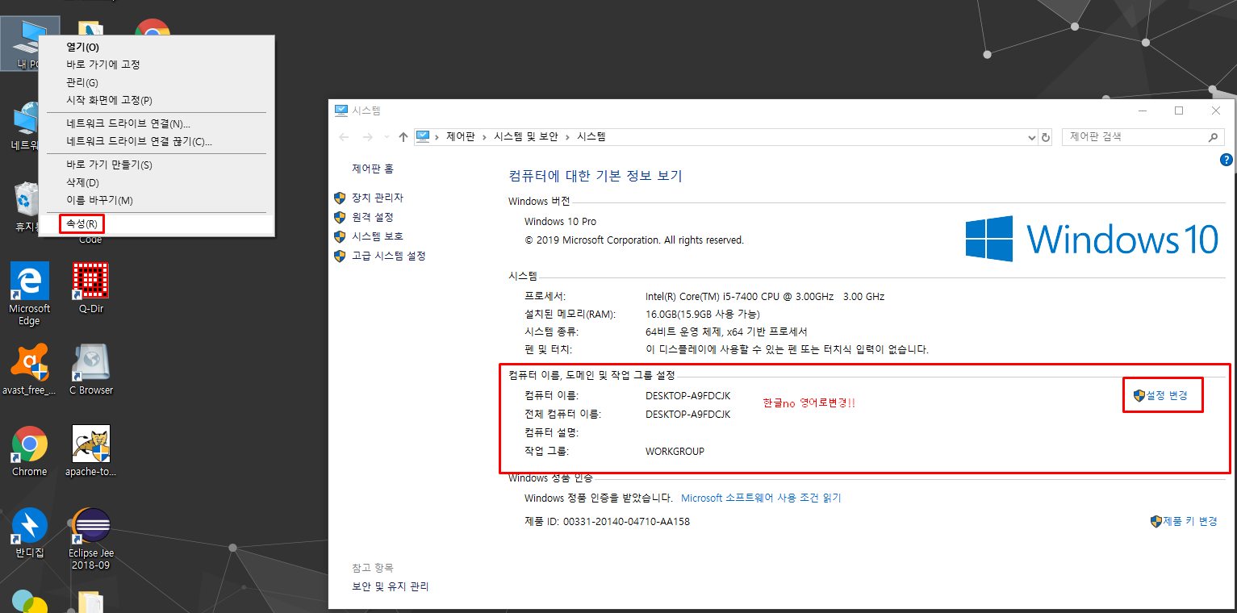
Task: Refresh the control panel address bar
Action: pos(1047,137)
